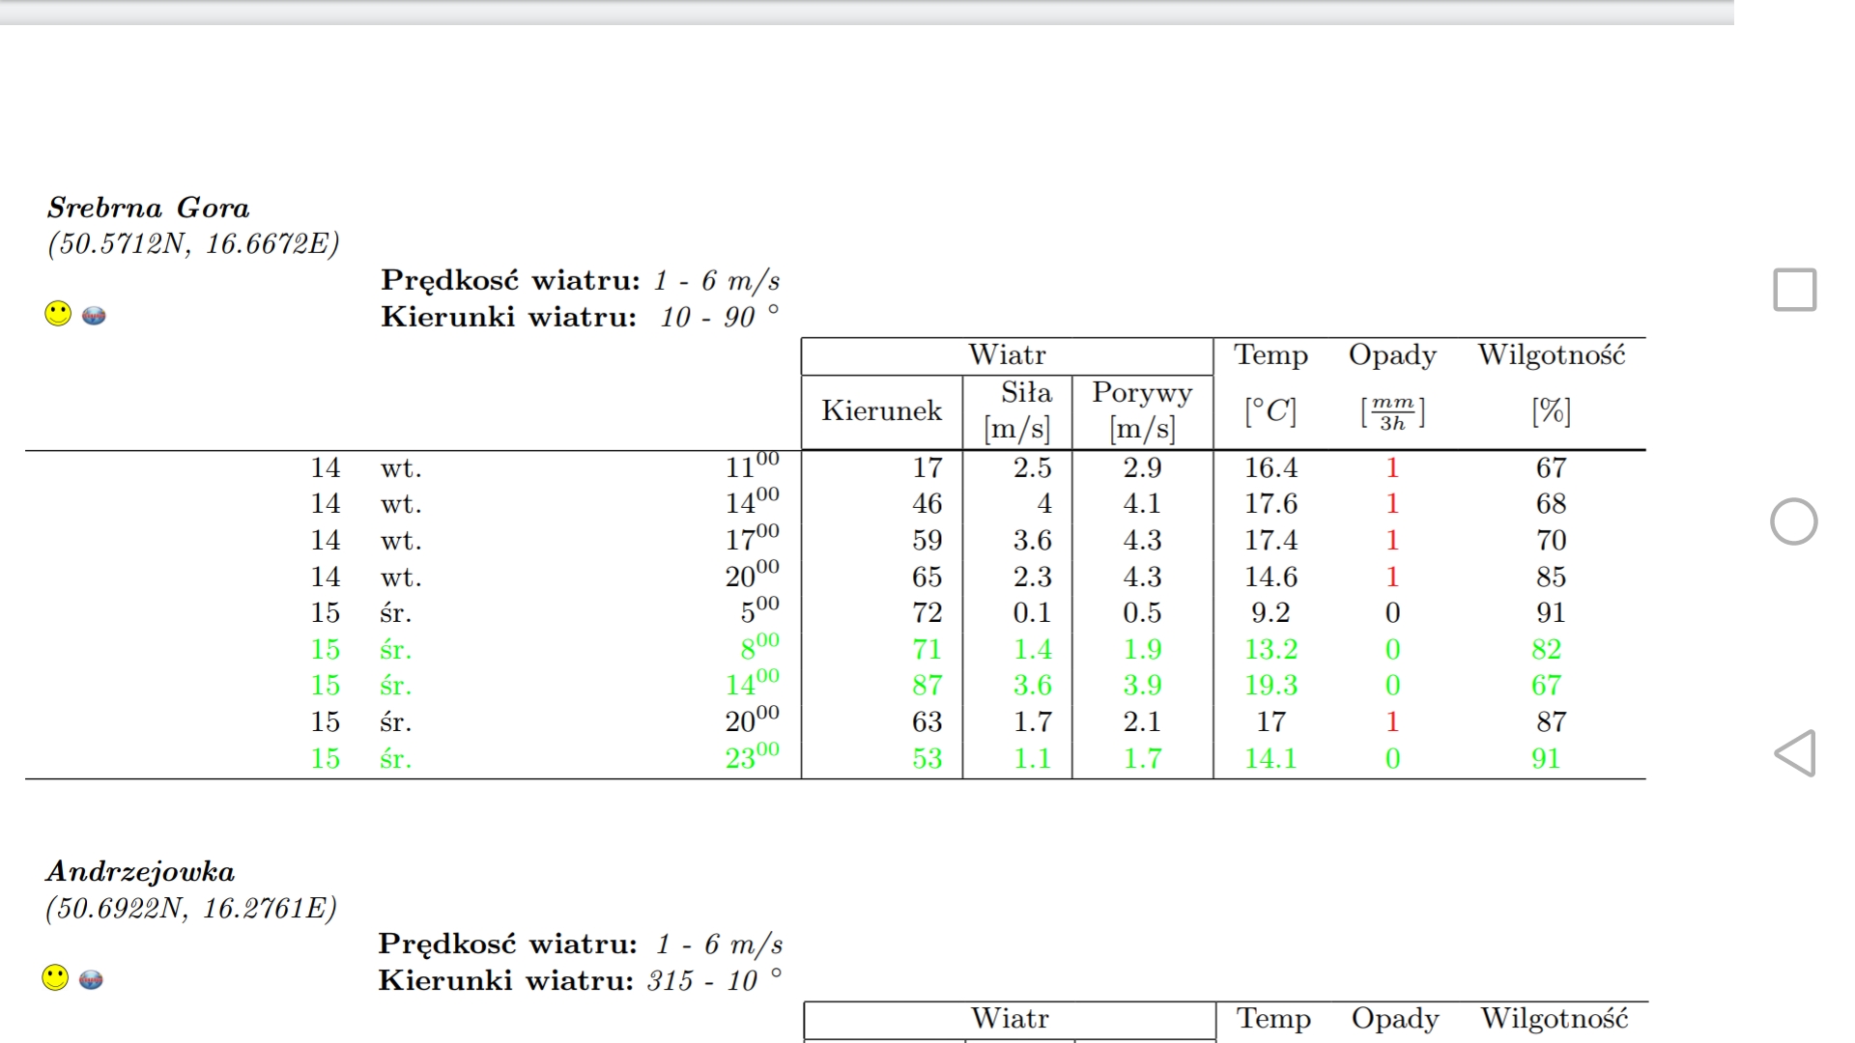Click the Srebrna Gora location heading
Image resolution: width=1855 pixels, height=1043 pixels.
[x=149, y=208]
